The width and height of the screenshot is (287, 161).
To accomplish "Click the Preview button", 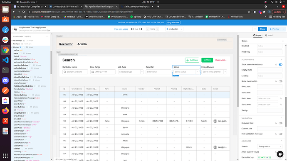I will point(275,29).
